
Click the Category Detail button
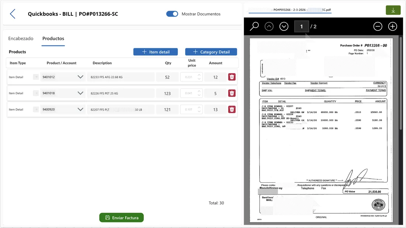(x=211, y=52)
